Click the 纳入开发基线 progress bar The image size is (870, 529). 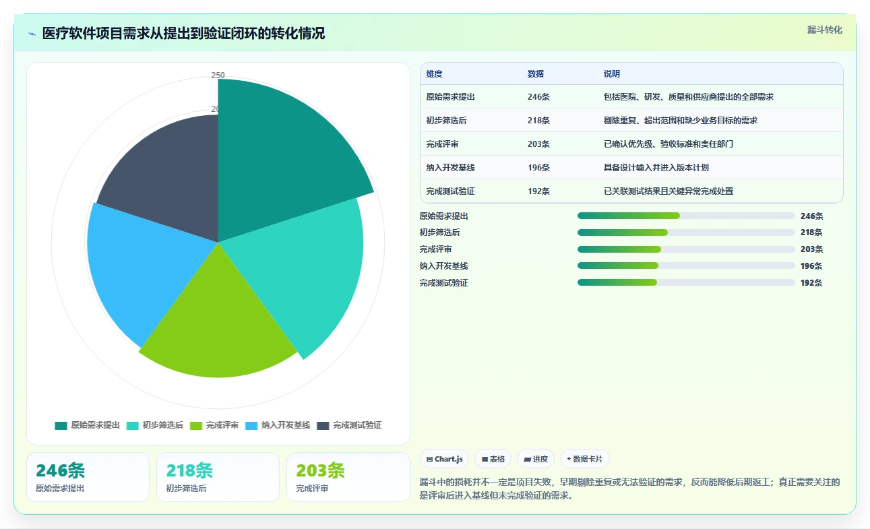686,266
